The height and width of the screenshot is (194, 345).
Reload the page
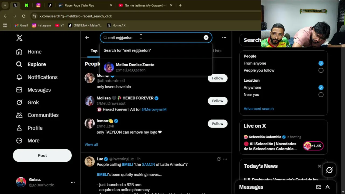point(24,16)
